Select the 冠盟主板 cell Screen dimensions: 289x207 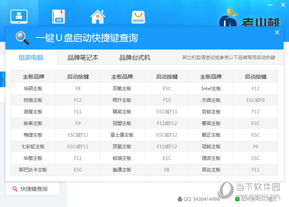click(x=122, y=124)
